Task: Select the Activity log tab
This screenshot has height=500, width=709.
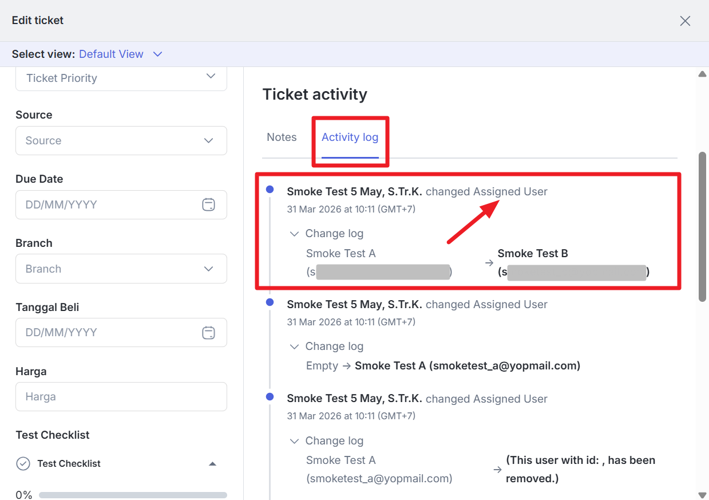Action: 350,137
